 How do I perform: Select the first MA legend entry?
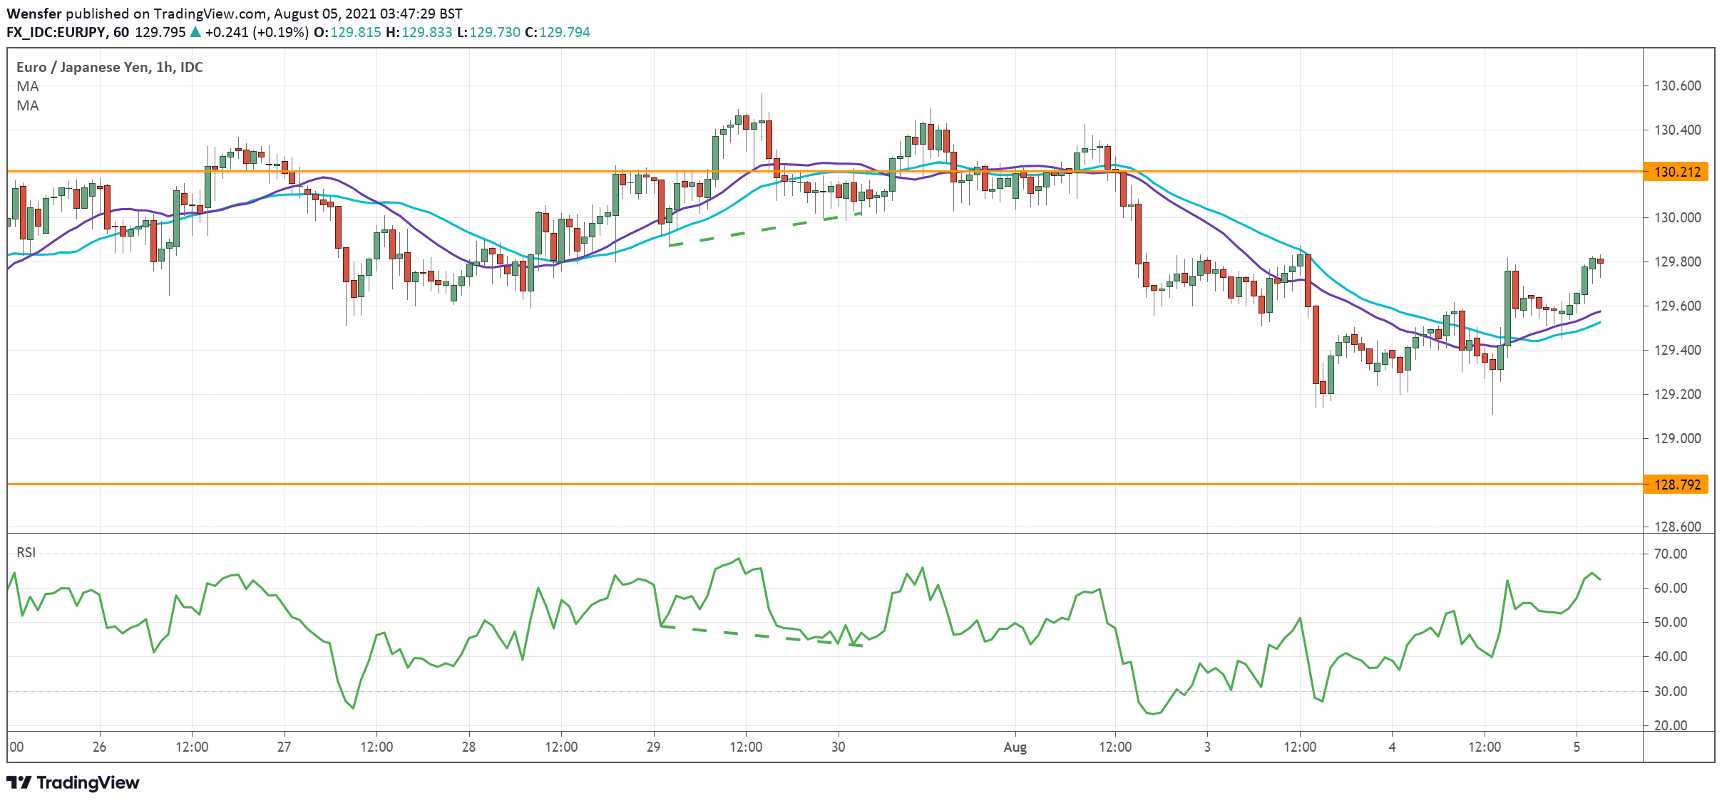[x=26, y=86]
